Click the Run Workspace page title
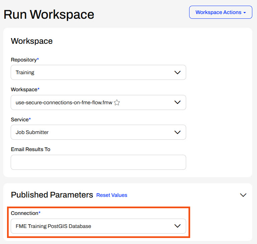The image size is (257, 244). tap(49, 15)
